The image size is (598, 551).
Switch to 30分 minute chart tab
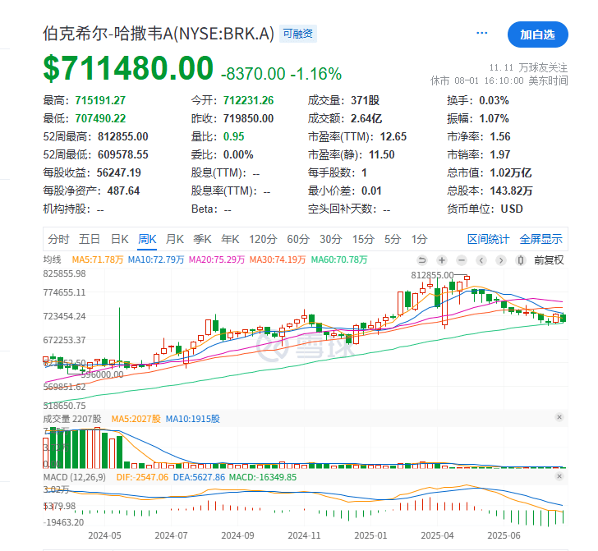(x=331, y=239)
